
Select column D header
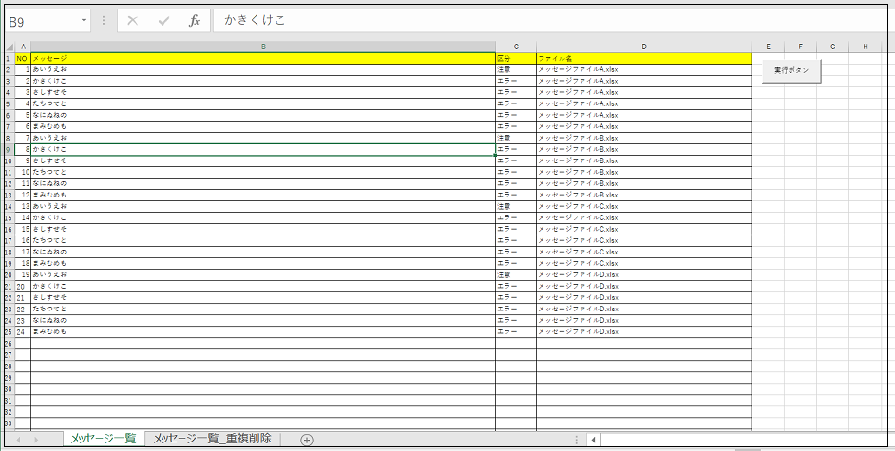point(644,47)
